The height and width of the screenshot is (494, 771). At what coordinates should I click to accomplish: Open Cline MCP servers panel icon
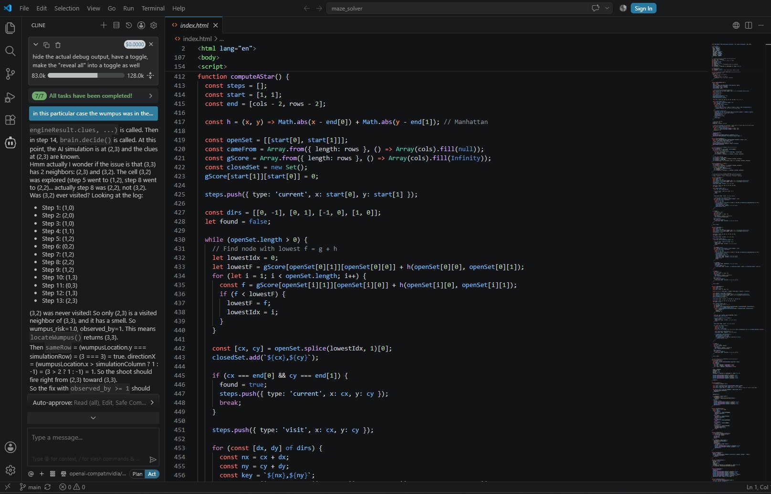(x=116, y=25)
